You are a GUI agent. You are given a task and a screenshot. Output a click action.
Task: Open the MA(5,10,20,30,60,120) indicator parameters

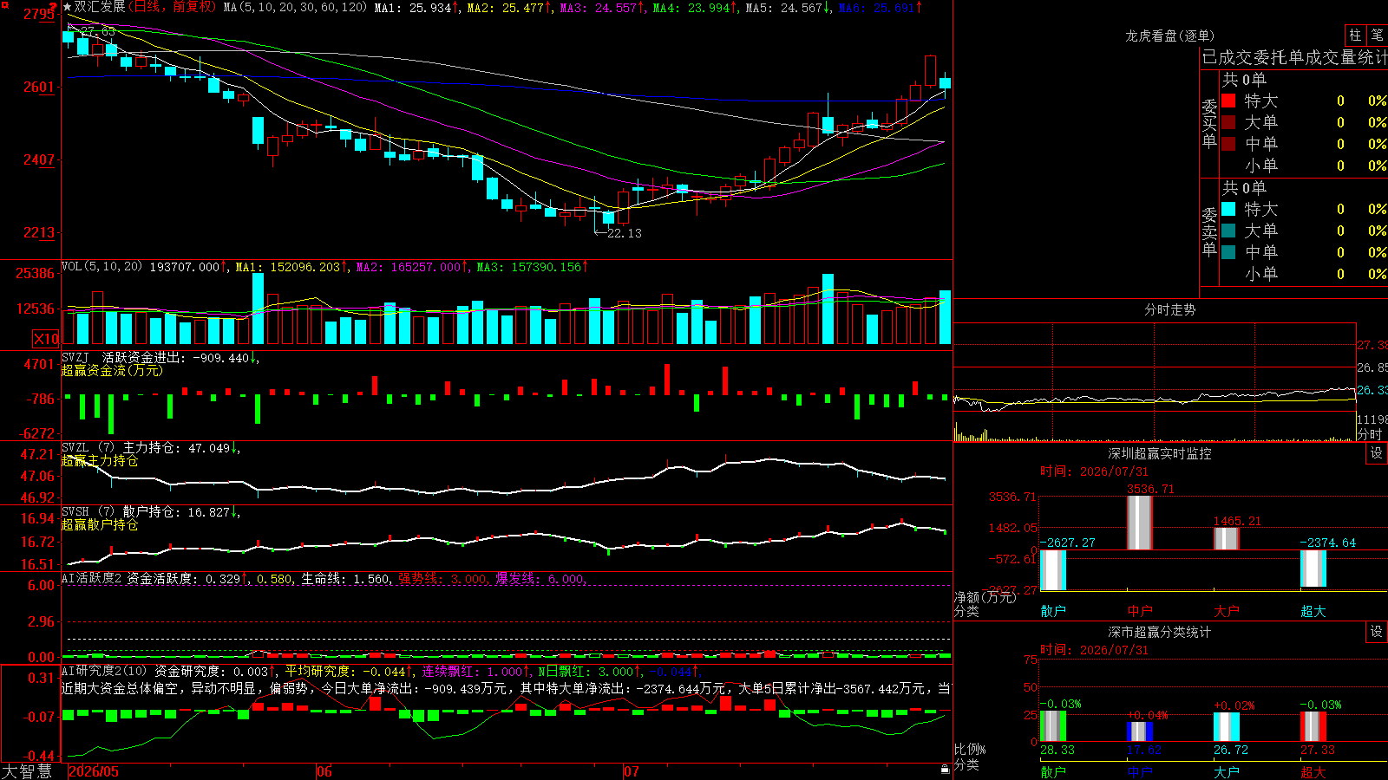point(295,7)
